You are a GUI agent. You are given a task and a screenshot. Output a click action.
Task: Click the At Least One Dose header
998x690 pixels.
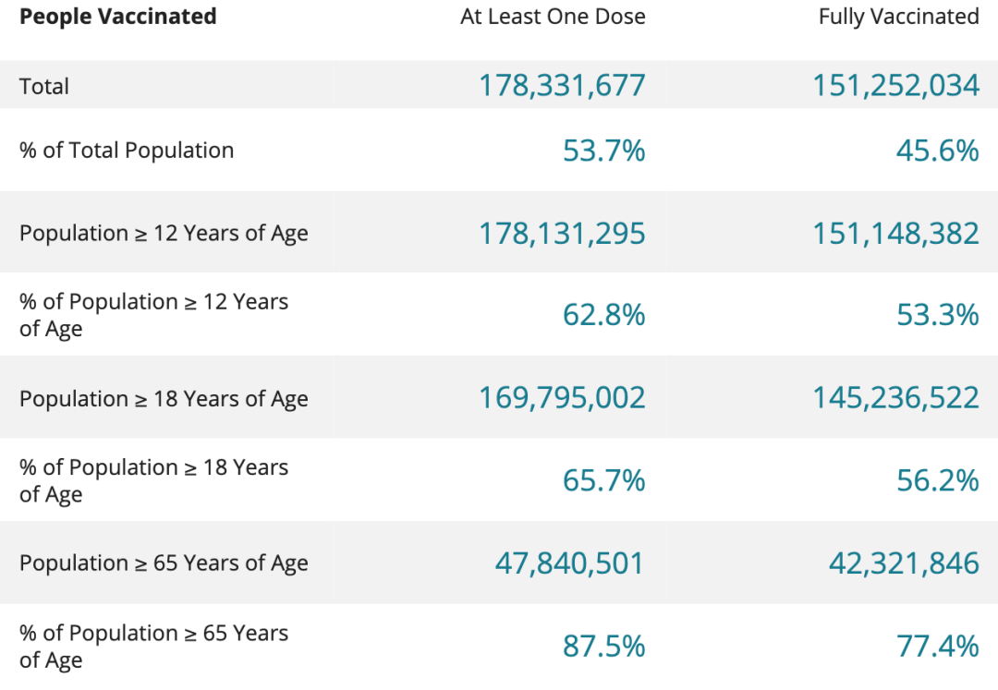(x=553, y=17)
